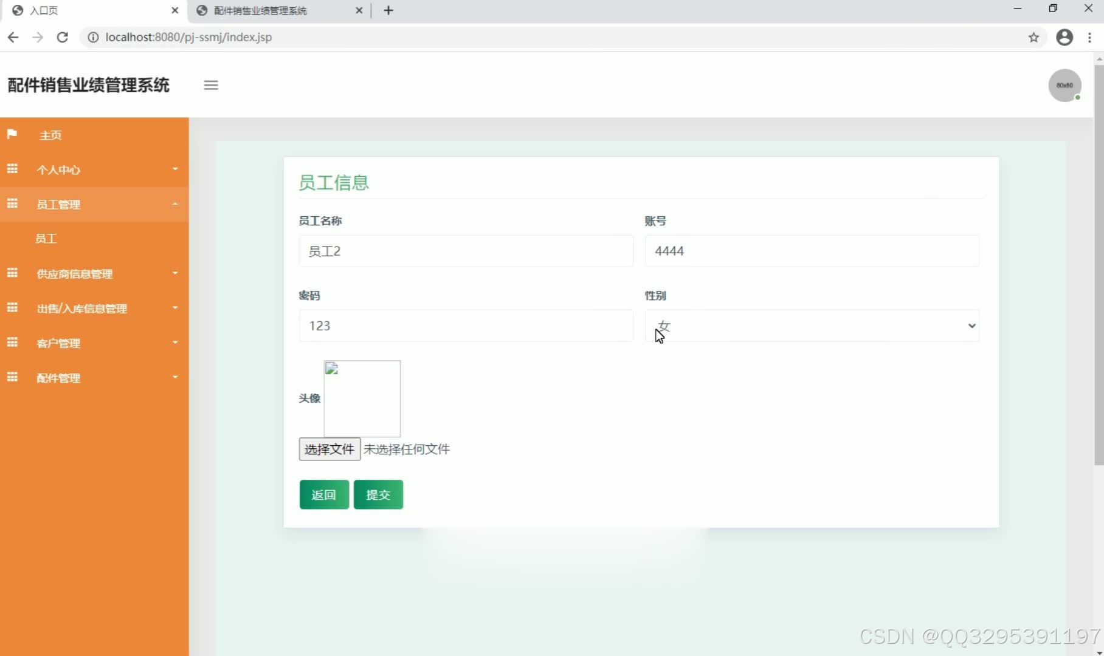
Task: Click the grid icon beside 员工管理
Action: pos(12,203)
